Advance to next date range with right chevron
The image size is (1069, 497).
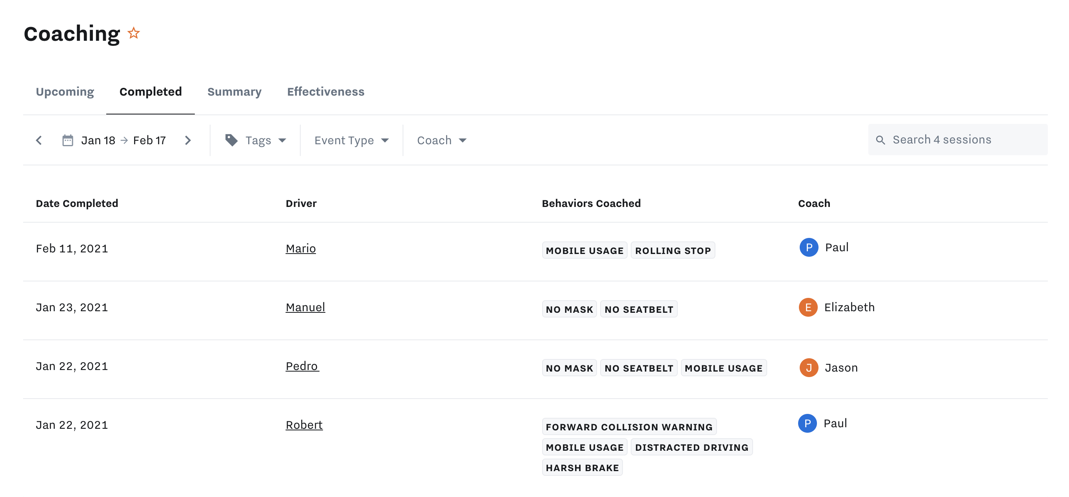click(x=187, y=140)
